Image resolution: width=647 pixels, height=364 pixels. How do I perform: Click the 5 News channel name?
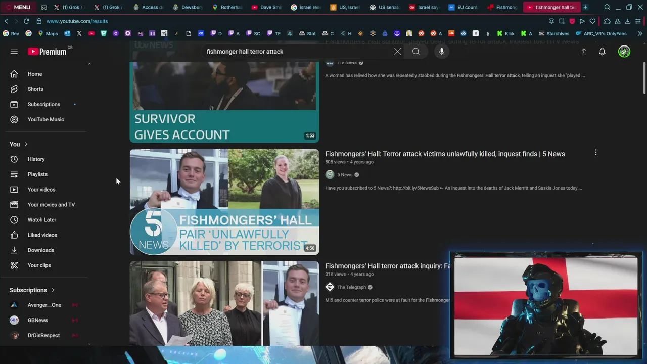[345, 175]
